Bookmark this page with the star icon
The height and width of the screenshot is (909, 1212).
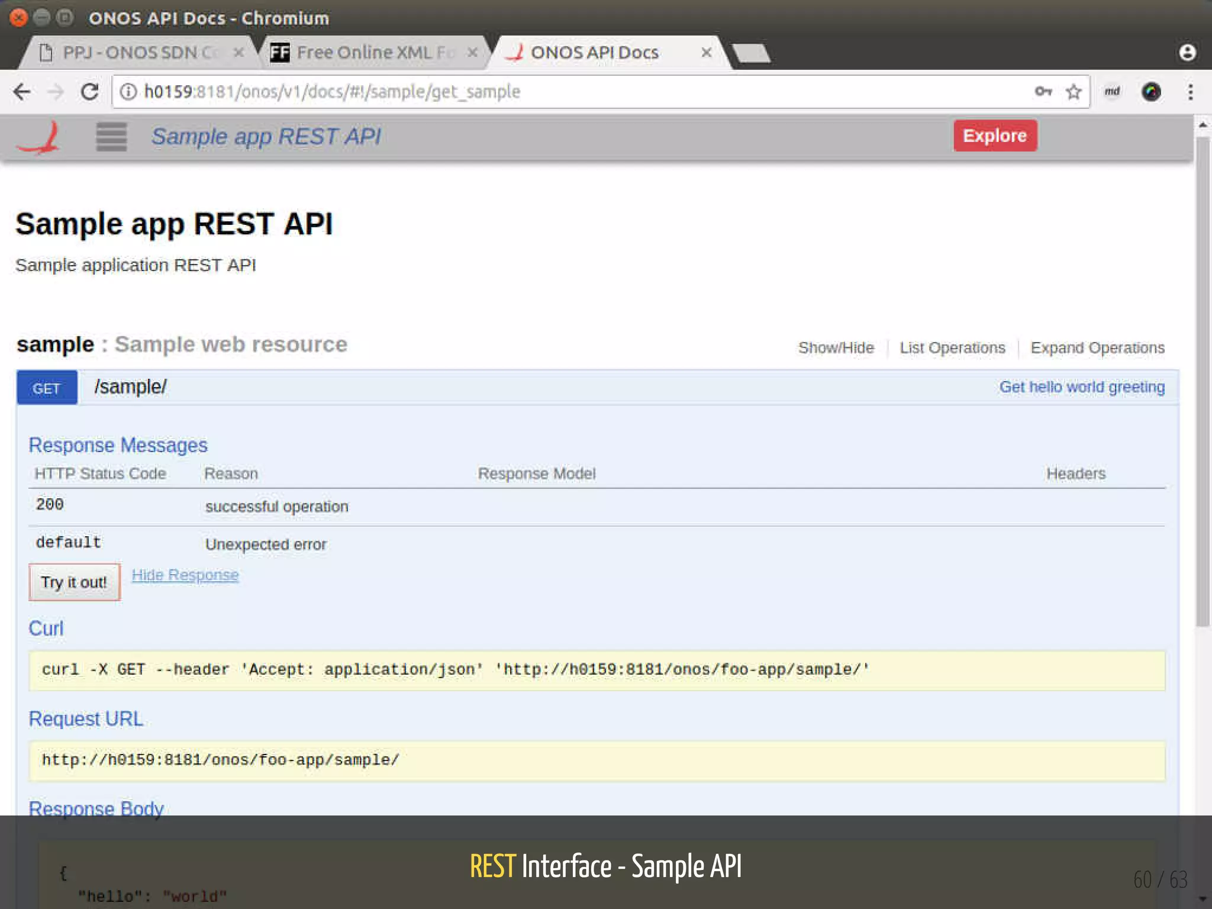coord(1074,92)
